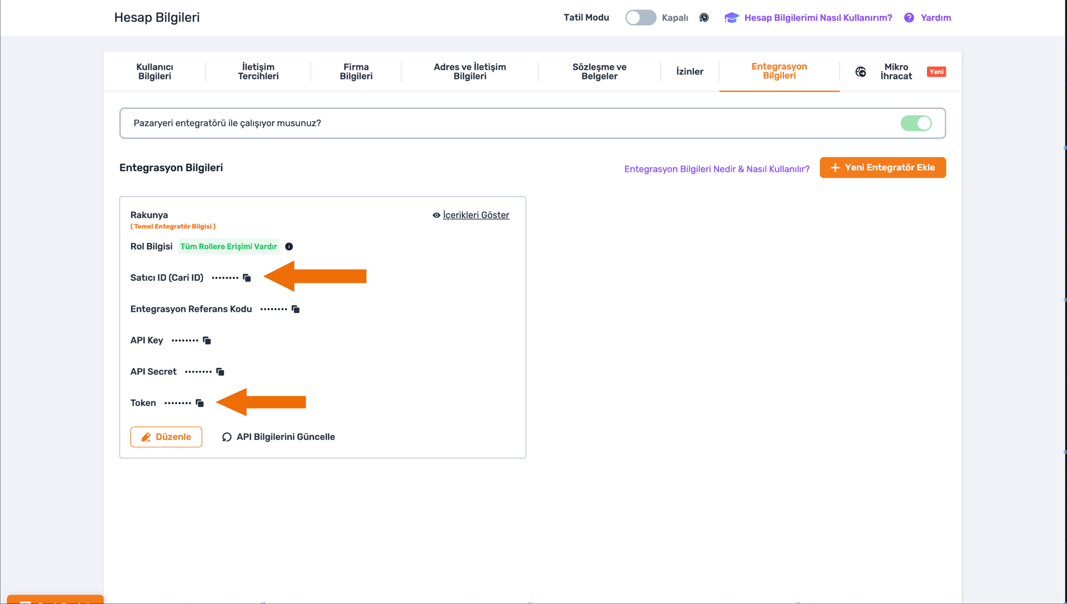Copy the Entegrasyon Referans Kodu value
This screenshot has height=604, width=1067.
pyautogui.click(x=296, y=309)
